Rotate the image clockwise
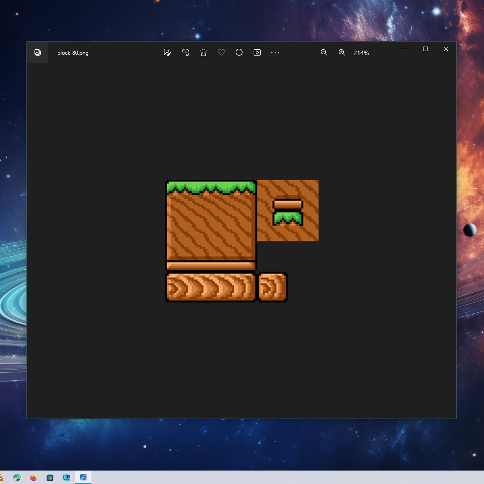The height and width of the screenshot is (484, 484). click(185, 52)
